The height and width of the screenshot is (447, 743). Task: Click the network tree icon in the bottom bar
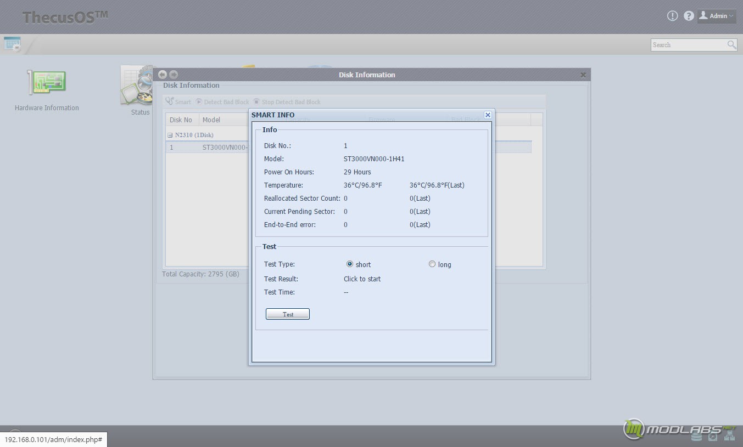(x=729, y=436)
